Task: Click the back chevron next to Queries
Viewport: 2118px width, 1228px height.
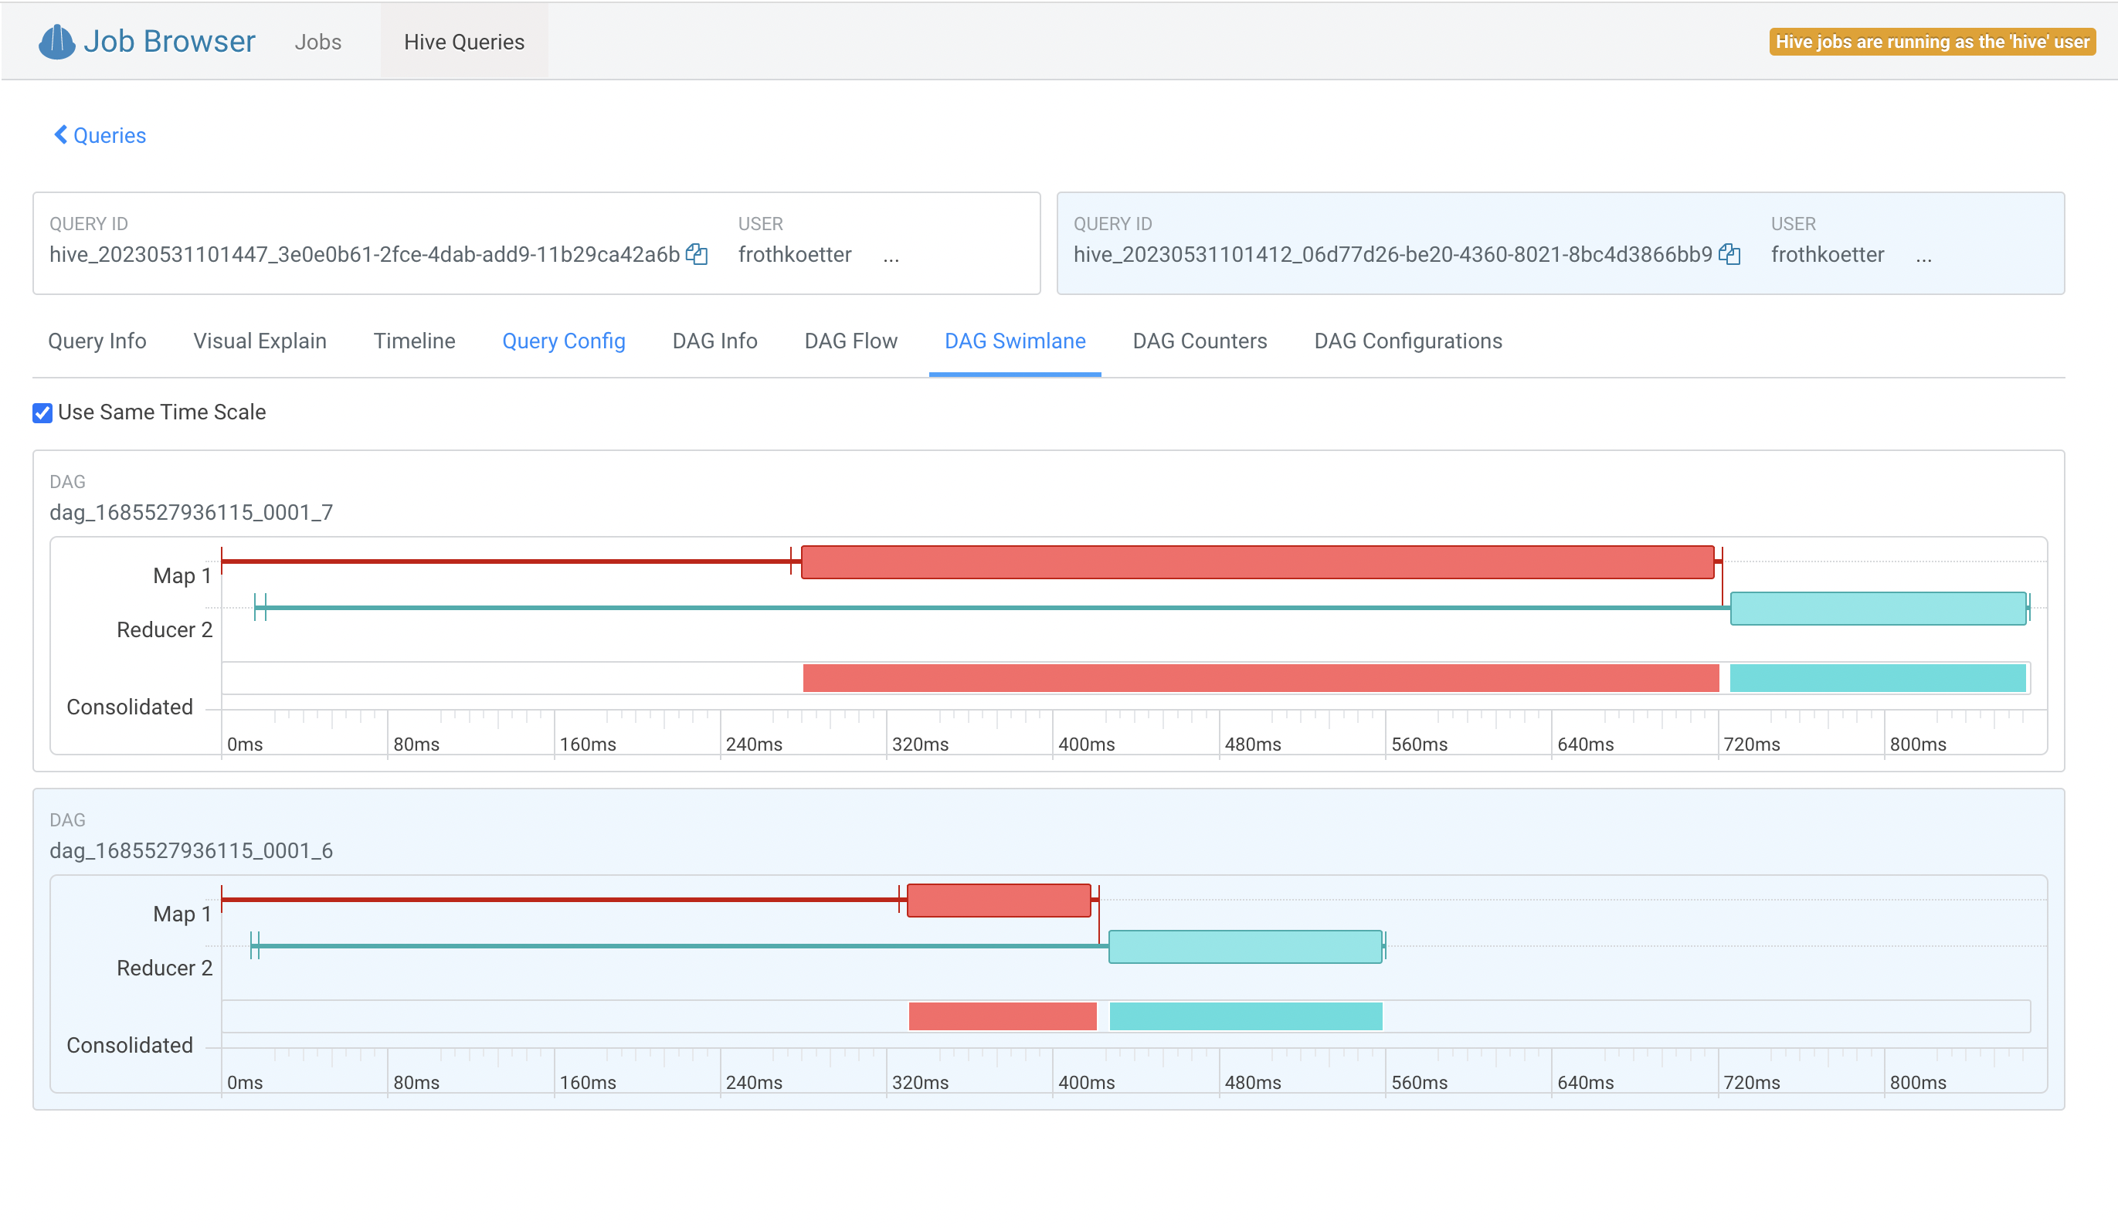Action: [60, 134]
